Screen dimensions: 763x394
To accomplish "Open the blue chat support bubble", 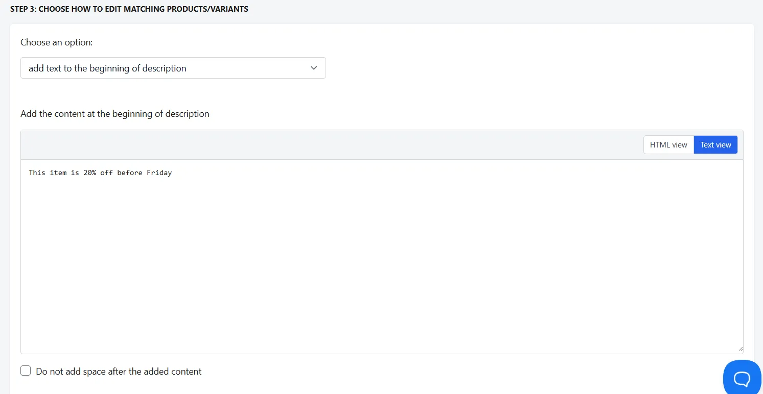I will point(742,378).
